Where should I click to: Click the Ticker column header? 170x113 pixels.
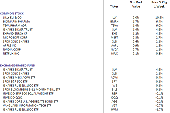[x=114, y=6]
